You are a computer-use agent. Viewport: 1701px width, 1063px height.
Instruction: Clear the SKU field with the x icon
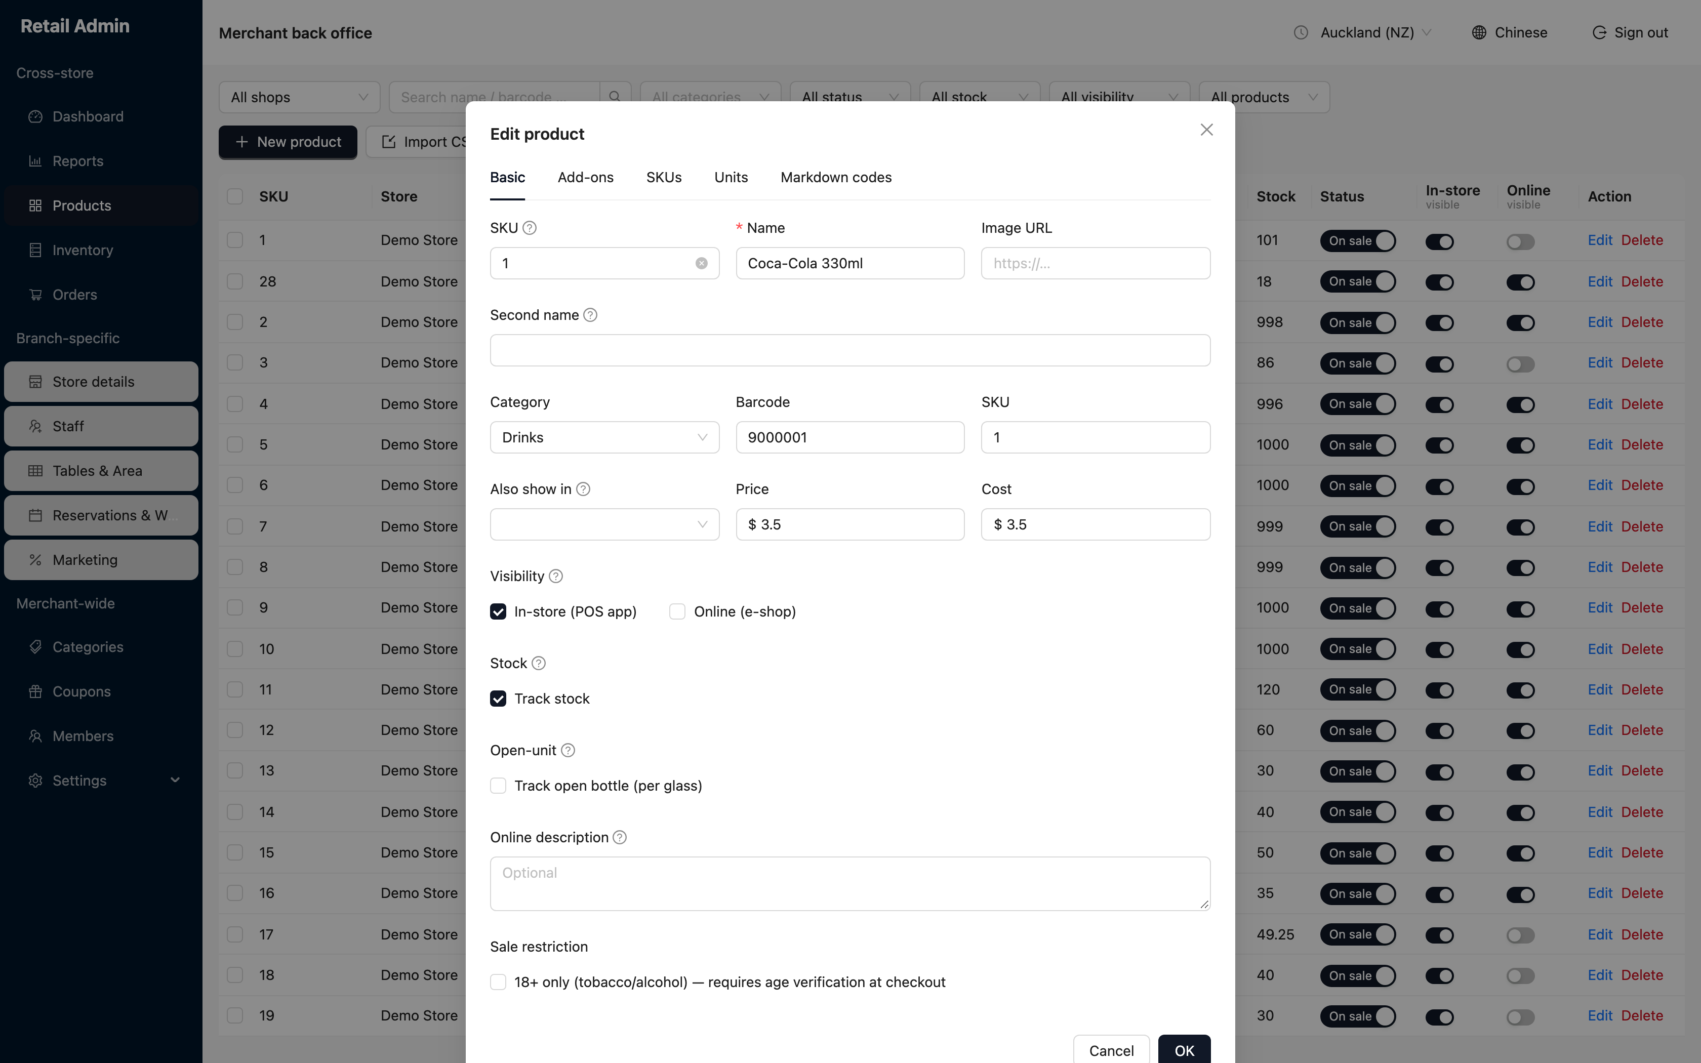(702, 263)
